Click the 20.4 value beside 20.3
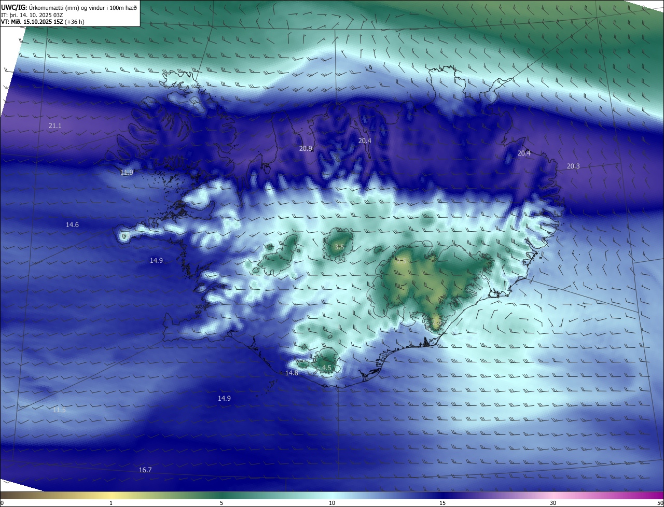664x507 pixels. pyautogui.click(x=524, y=153)
